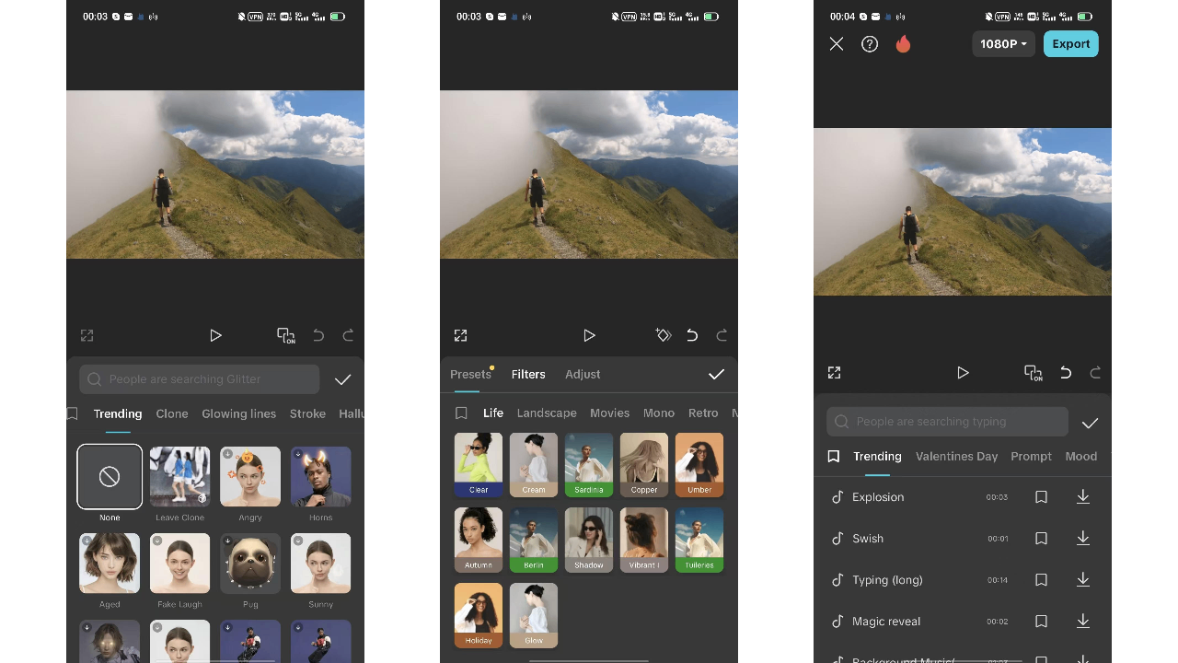Image resolution: width=1178 pixels, height=663 pixels.
Task: Download the Swish sound effect
Action: coord(1083,539)
